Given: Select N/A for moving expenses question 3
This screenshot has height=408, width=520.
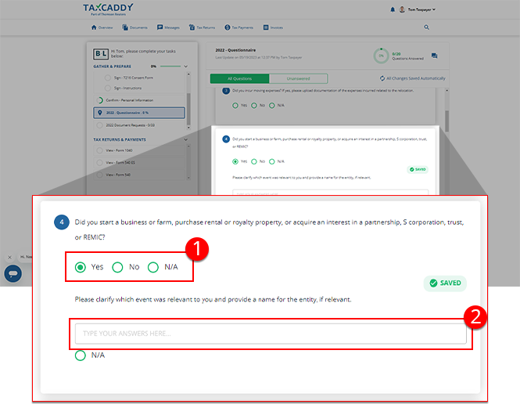Looking at the screenshot, I should tap(272, 106).
